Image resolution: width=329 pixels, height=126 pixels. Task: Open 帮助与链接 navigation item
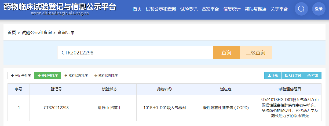pos(255,9)
